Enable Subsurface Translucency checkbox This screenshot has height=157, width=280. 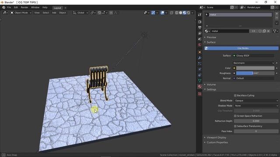tap(235, 126)
